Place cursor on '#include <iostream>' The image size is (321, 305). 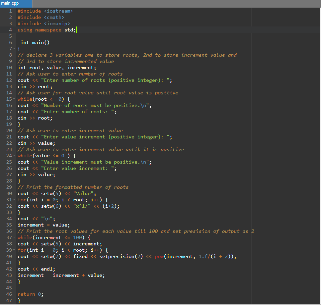coord(45,11)
